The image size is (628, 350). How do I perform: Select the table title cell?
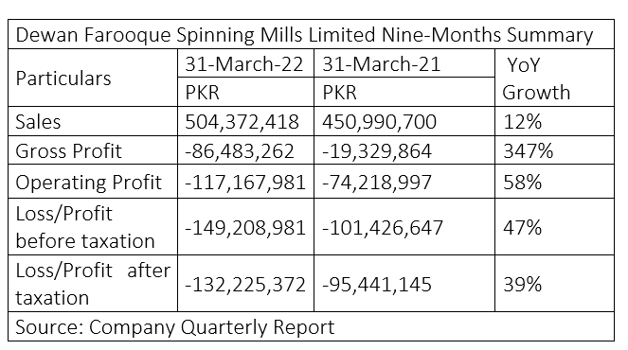point(311,34)
